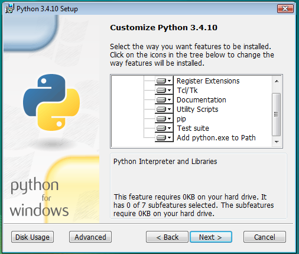The image size is (299, 254).
Task: Select the Documentation tree row
Action: pyautogui.click(x=201, y=100)
